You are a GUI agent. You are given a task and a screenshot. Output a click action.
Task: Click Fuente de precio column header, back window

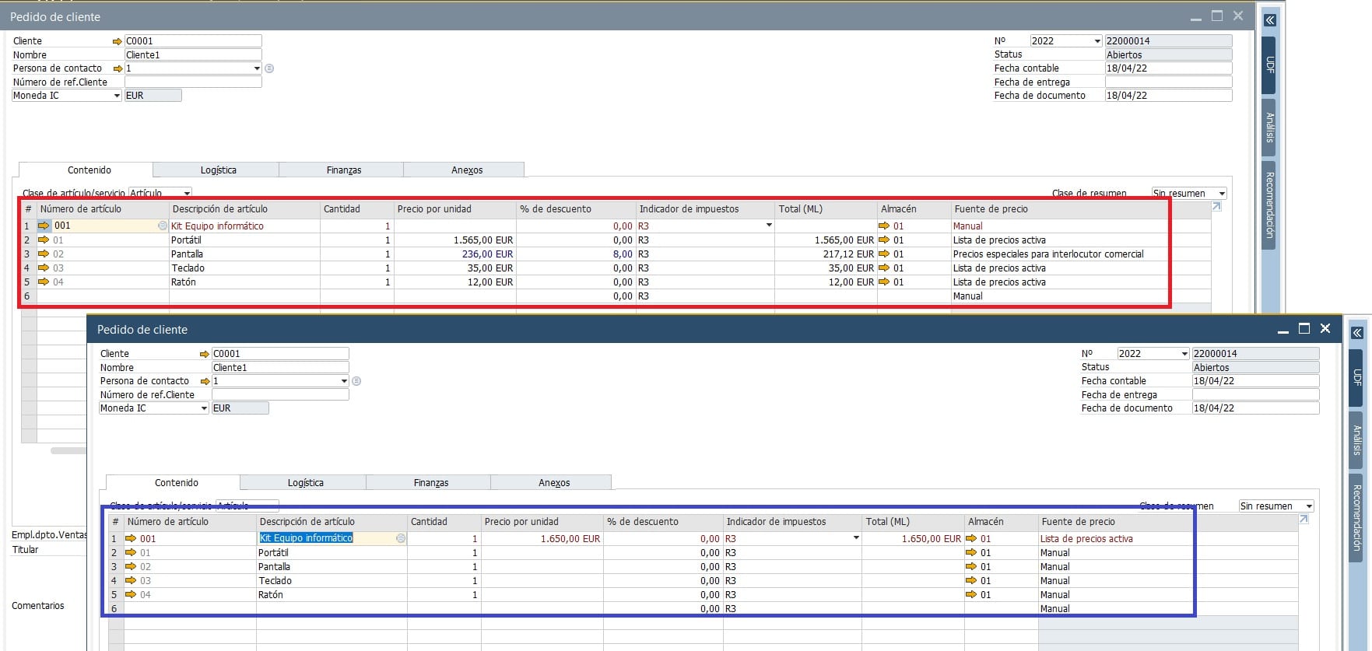(x=1059, y=209)
